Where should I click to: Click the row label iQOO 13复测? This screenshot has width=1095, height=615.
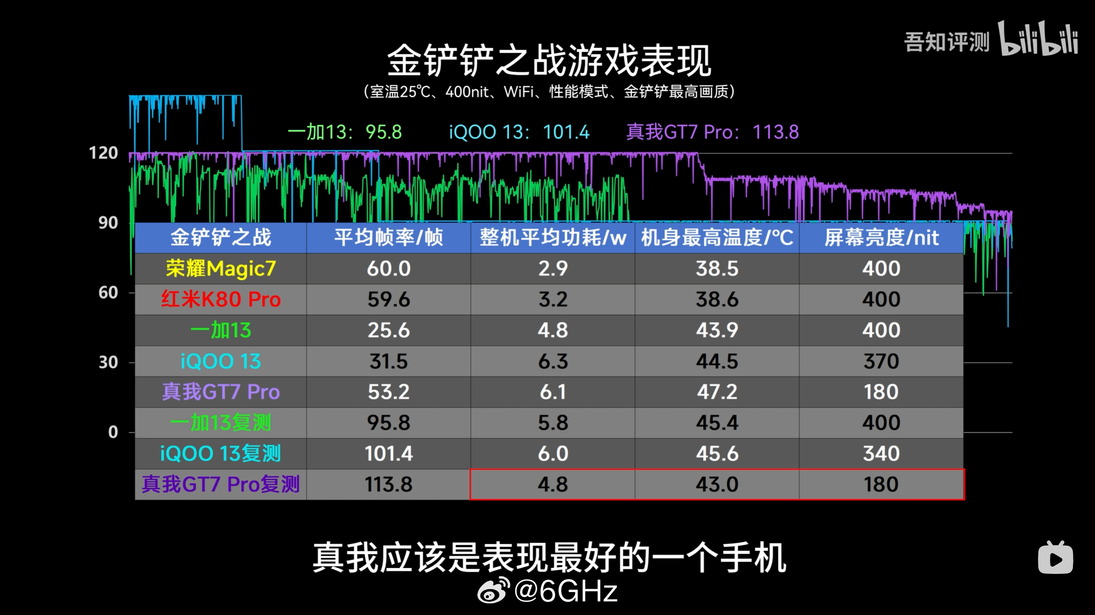point(220,454)
